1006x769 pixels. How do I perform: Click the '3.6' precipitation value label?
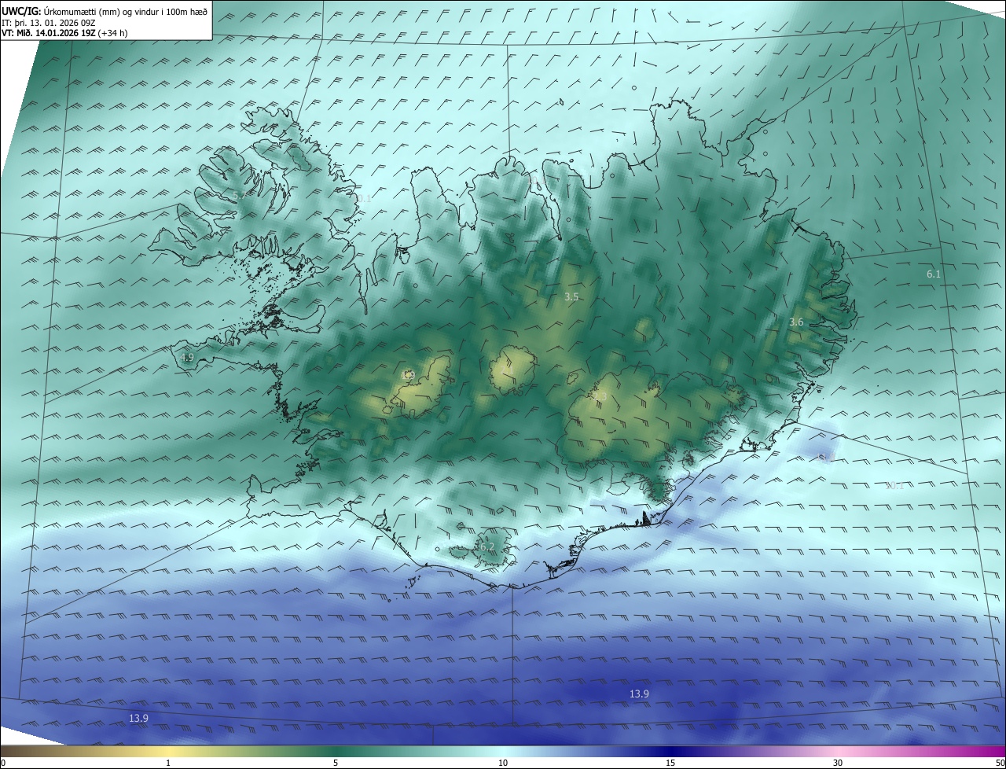tap(796, 322)
